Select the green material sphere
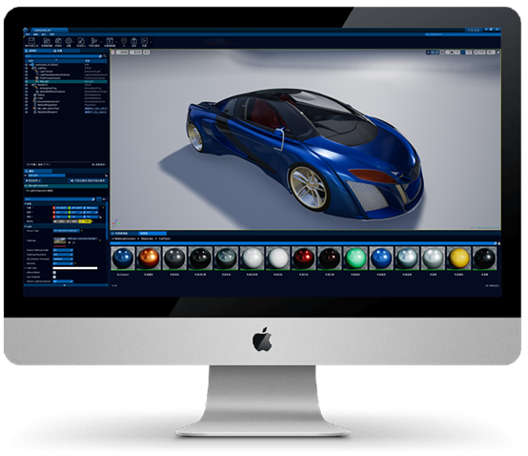This screenshot has width=528, height=456. tap(355, 259)
